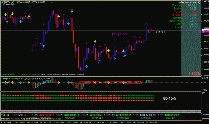Click the Sydney session time 14:05
The height and width of the screenshot is (124, 209).
(x=193, y=15)
